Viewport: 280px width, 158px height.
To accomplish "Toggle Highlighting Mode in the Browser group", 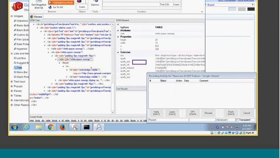I will [x=61, y=3].
